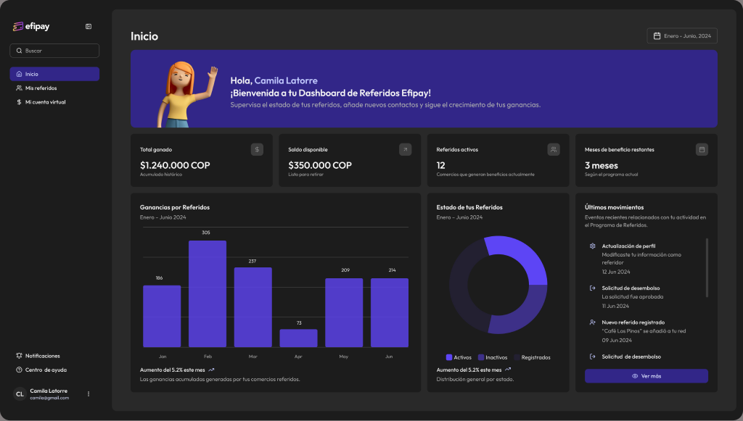
Task: Click the calendar icon in date range
Action: [657, 36]
